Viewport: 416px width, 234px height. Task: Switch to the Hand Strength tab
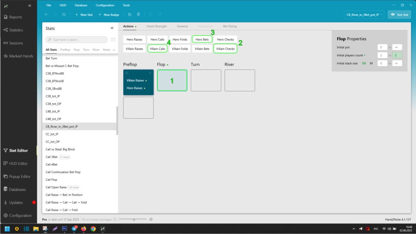[x=156, y=26]
